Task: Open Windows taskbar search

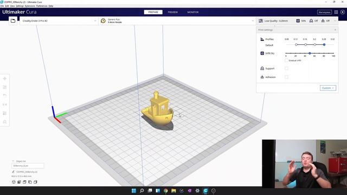Action: pyautogui.click(x=142, y=191)
